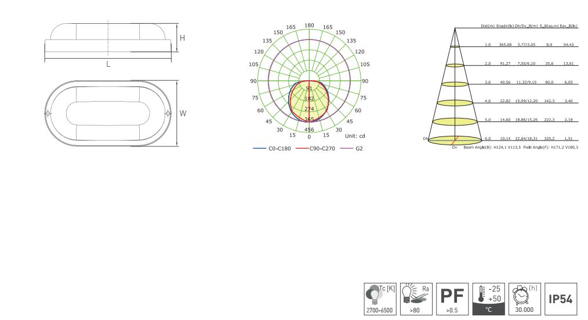Click the radial value 456 in polar chart

tap(309, 130)
